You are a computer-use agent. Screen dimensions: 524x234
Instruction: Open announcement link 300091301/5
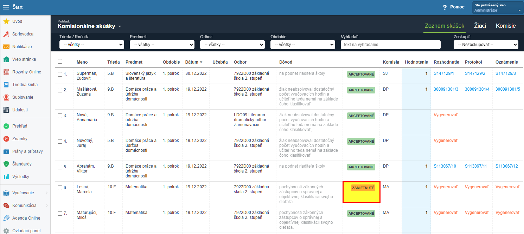coord(508,89)
